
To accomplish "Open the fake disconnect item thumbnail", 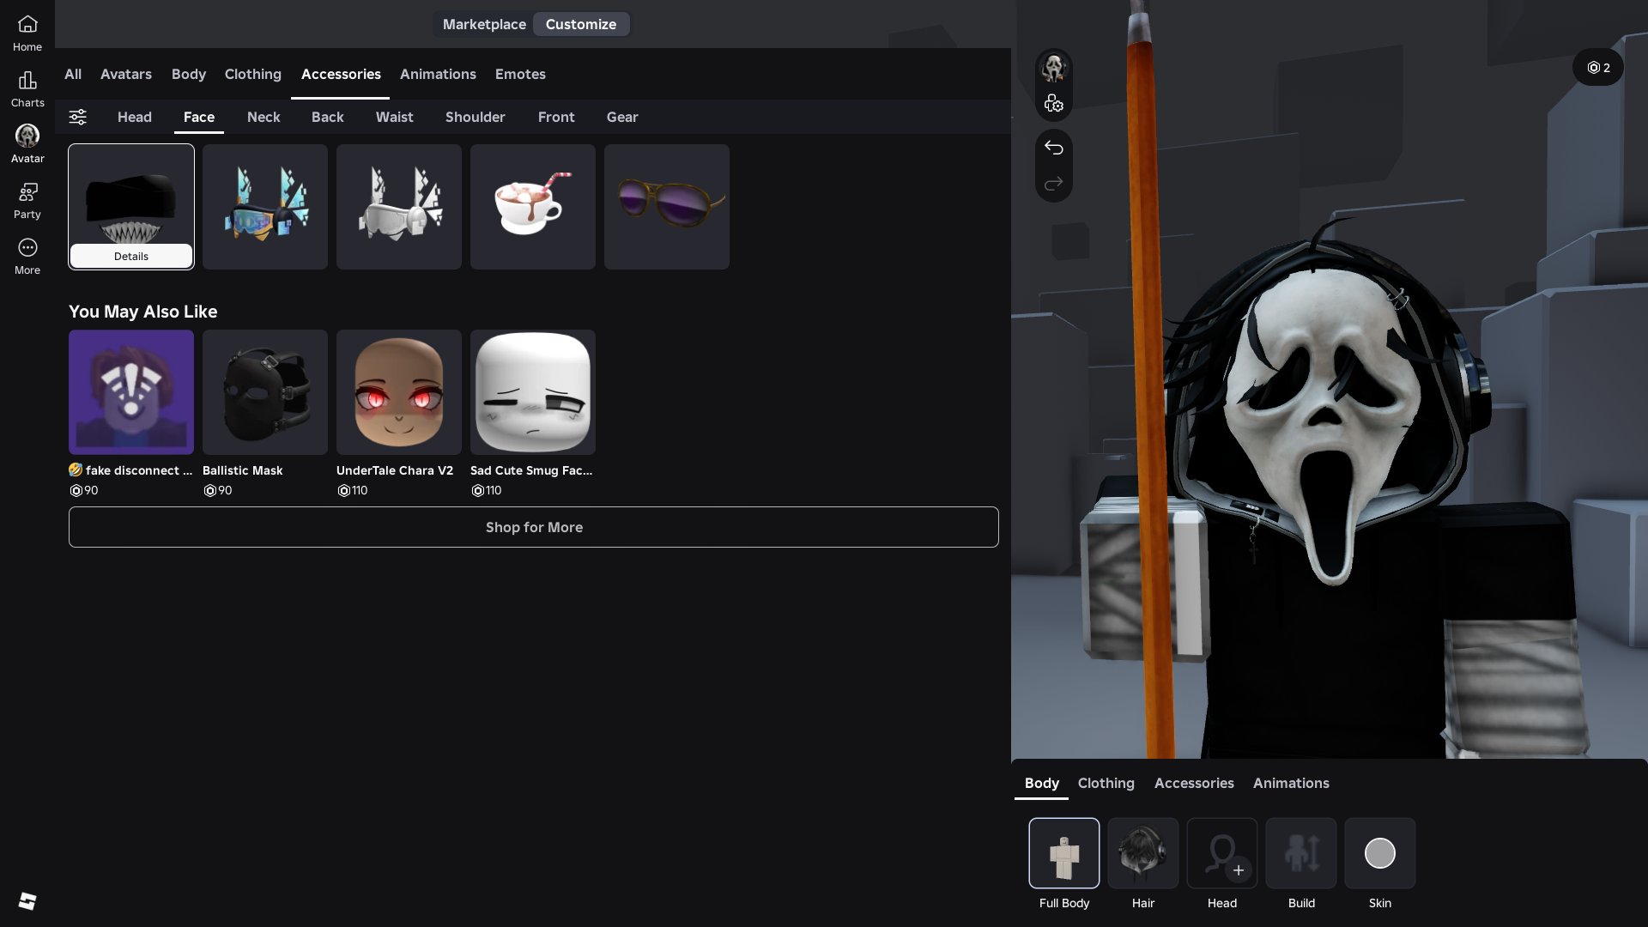I will click(131, 392).
